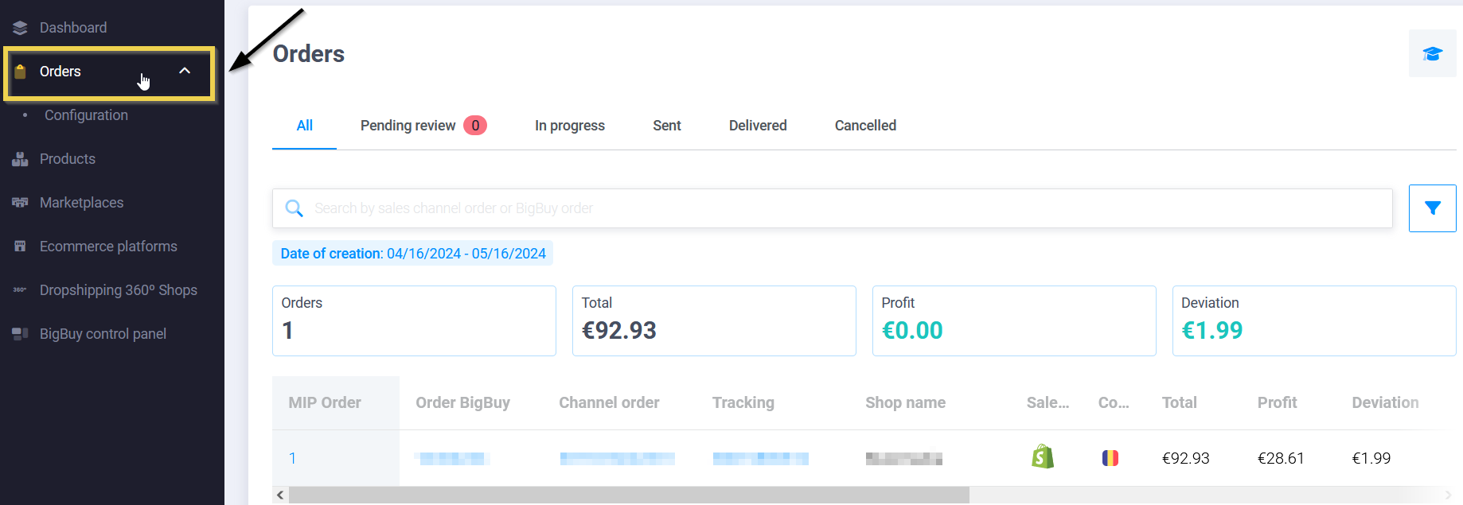
Task: Click the Date of creation filter chip
Action: (x=412, y=254)
